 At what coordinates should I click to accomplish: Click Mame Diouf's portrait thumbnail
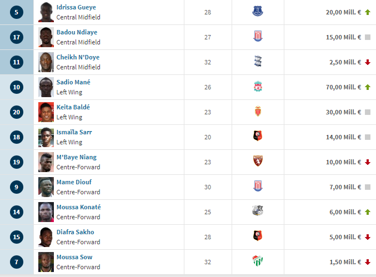[46, 187]
